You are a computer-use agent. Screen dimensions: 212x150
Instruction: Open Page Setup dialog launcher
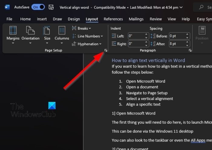coord(106,50)
